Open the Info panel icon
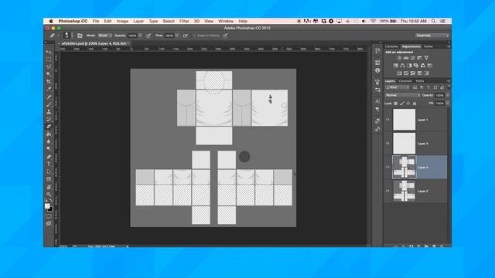This screenshot has width=495, height=278. tap(377, 70)
